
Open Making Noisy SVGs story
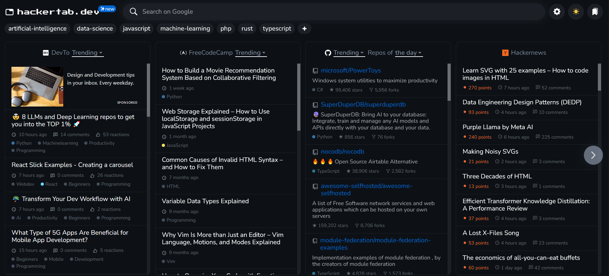(x=490, y=151)
